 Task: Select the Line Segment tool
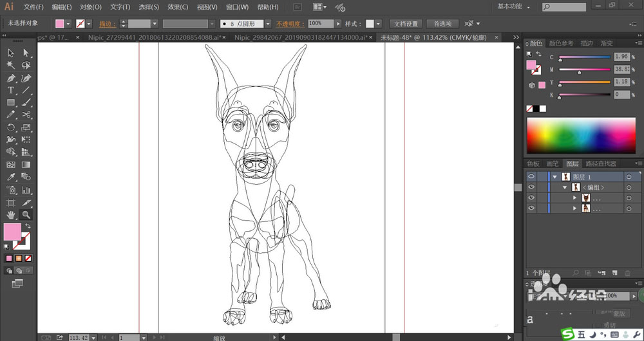[26, 90]
